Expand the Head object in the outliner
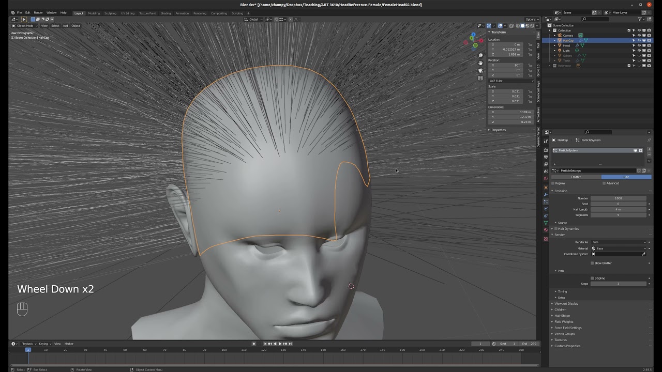This screenshot has width=662, height=372. click(x=554, y=45)
